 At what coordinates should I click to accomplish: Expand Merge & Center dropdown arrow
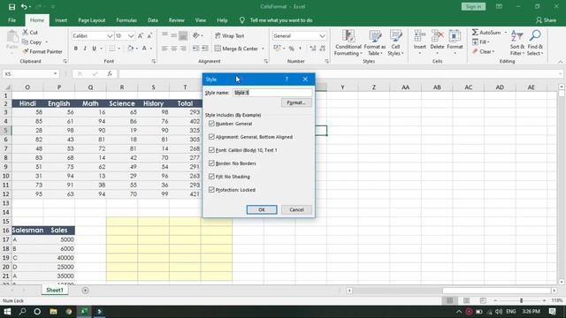263,49
